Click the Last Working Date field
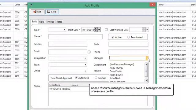 (136, 30)
